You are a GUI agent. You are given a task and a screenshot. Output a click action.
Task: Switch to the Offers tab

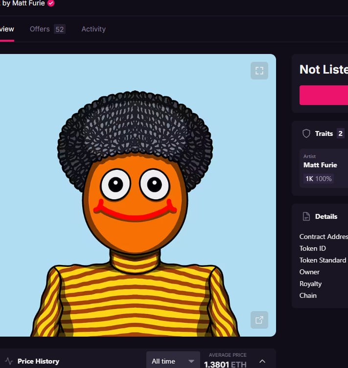(x=47, y=29)
